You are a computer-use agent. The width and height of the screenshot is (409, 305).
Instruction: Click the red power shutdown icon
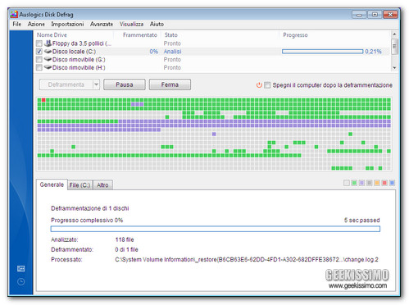point(259,85)
